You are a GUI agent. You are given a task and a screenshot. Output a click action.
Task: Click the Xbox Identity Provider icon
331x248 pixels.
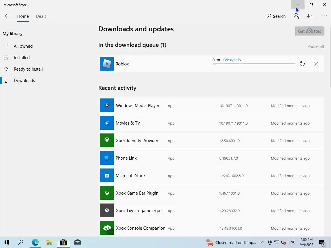(107, 140)
